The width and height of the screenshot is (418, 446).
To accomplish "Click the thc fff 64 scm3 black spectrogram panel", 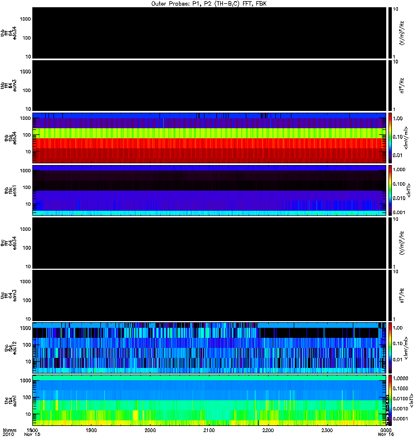I will coord(209,295).
